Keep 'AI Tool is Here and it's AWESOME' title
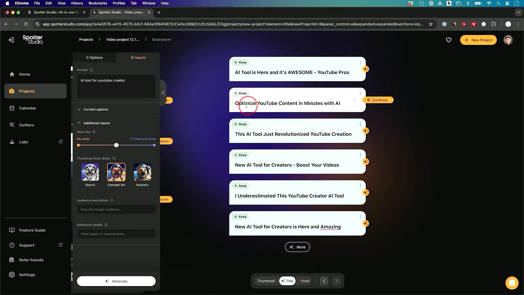Viewport: 524px width, 295px height. tap(240, 62)
